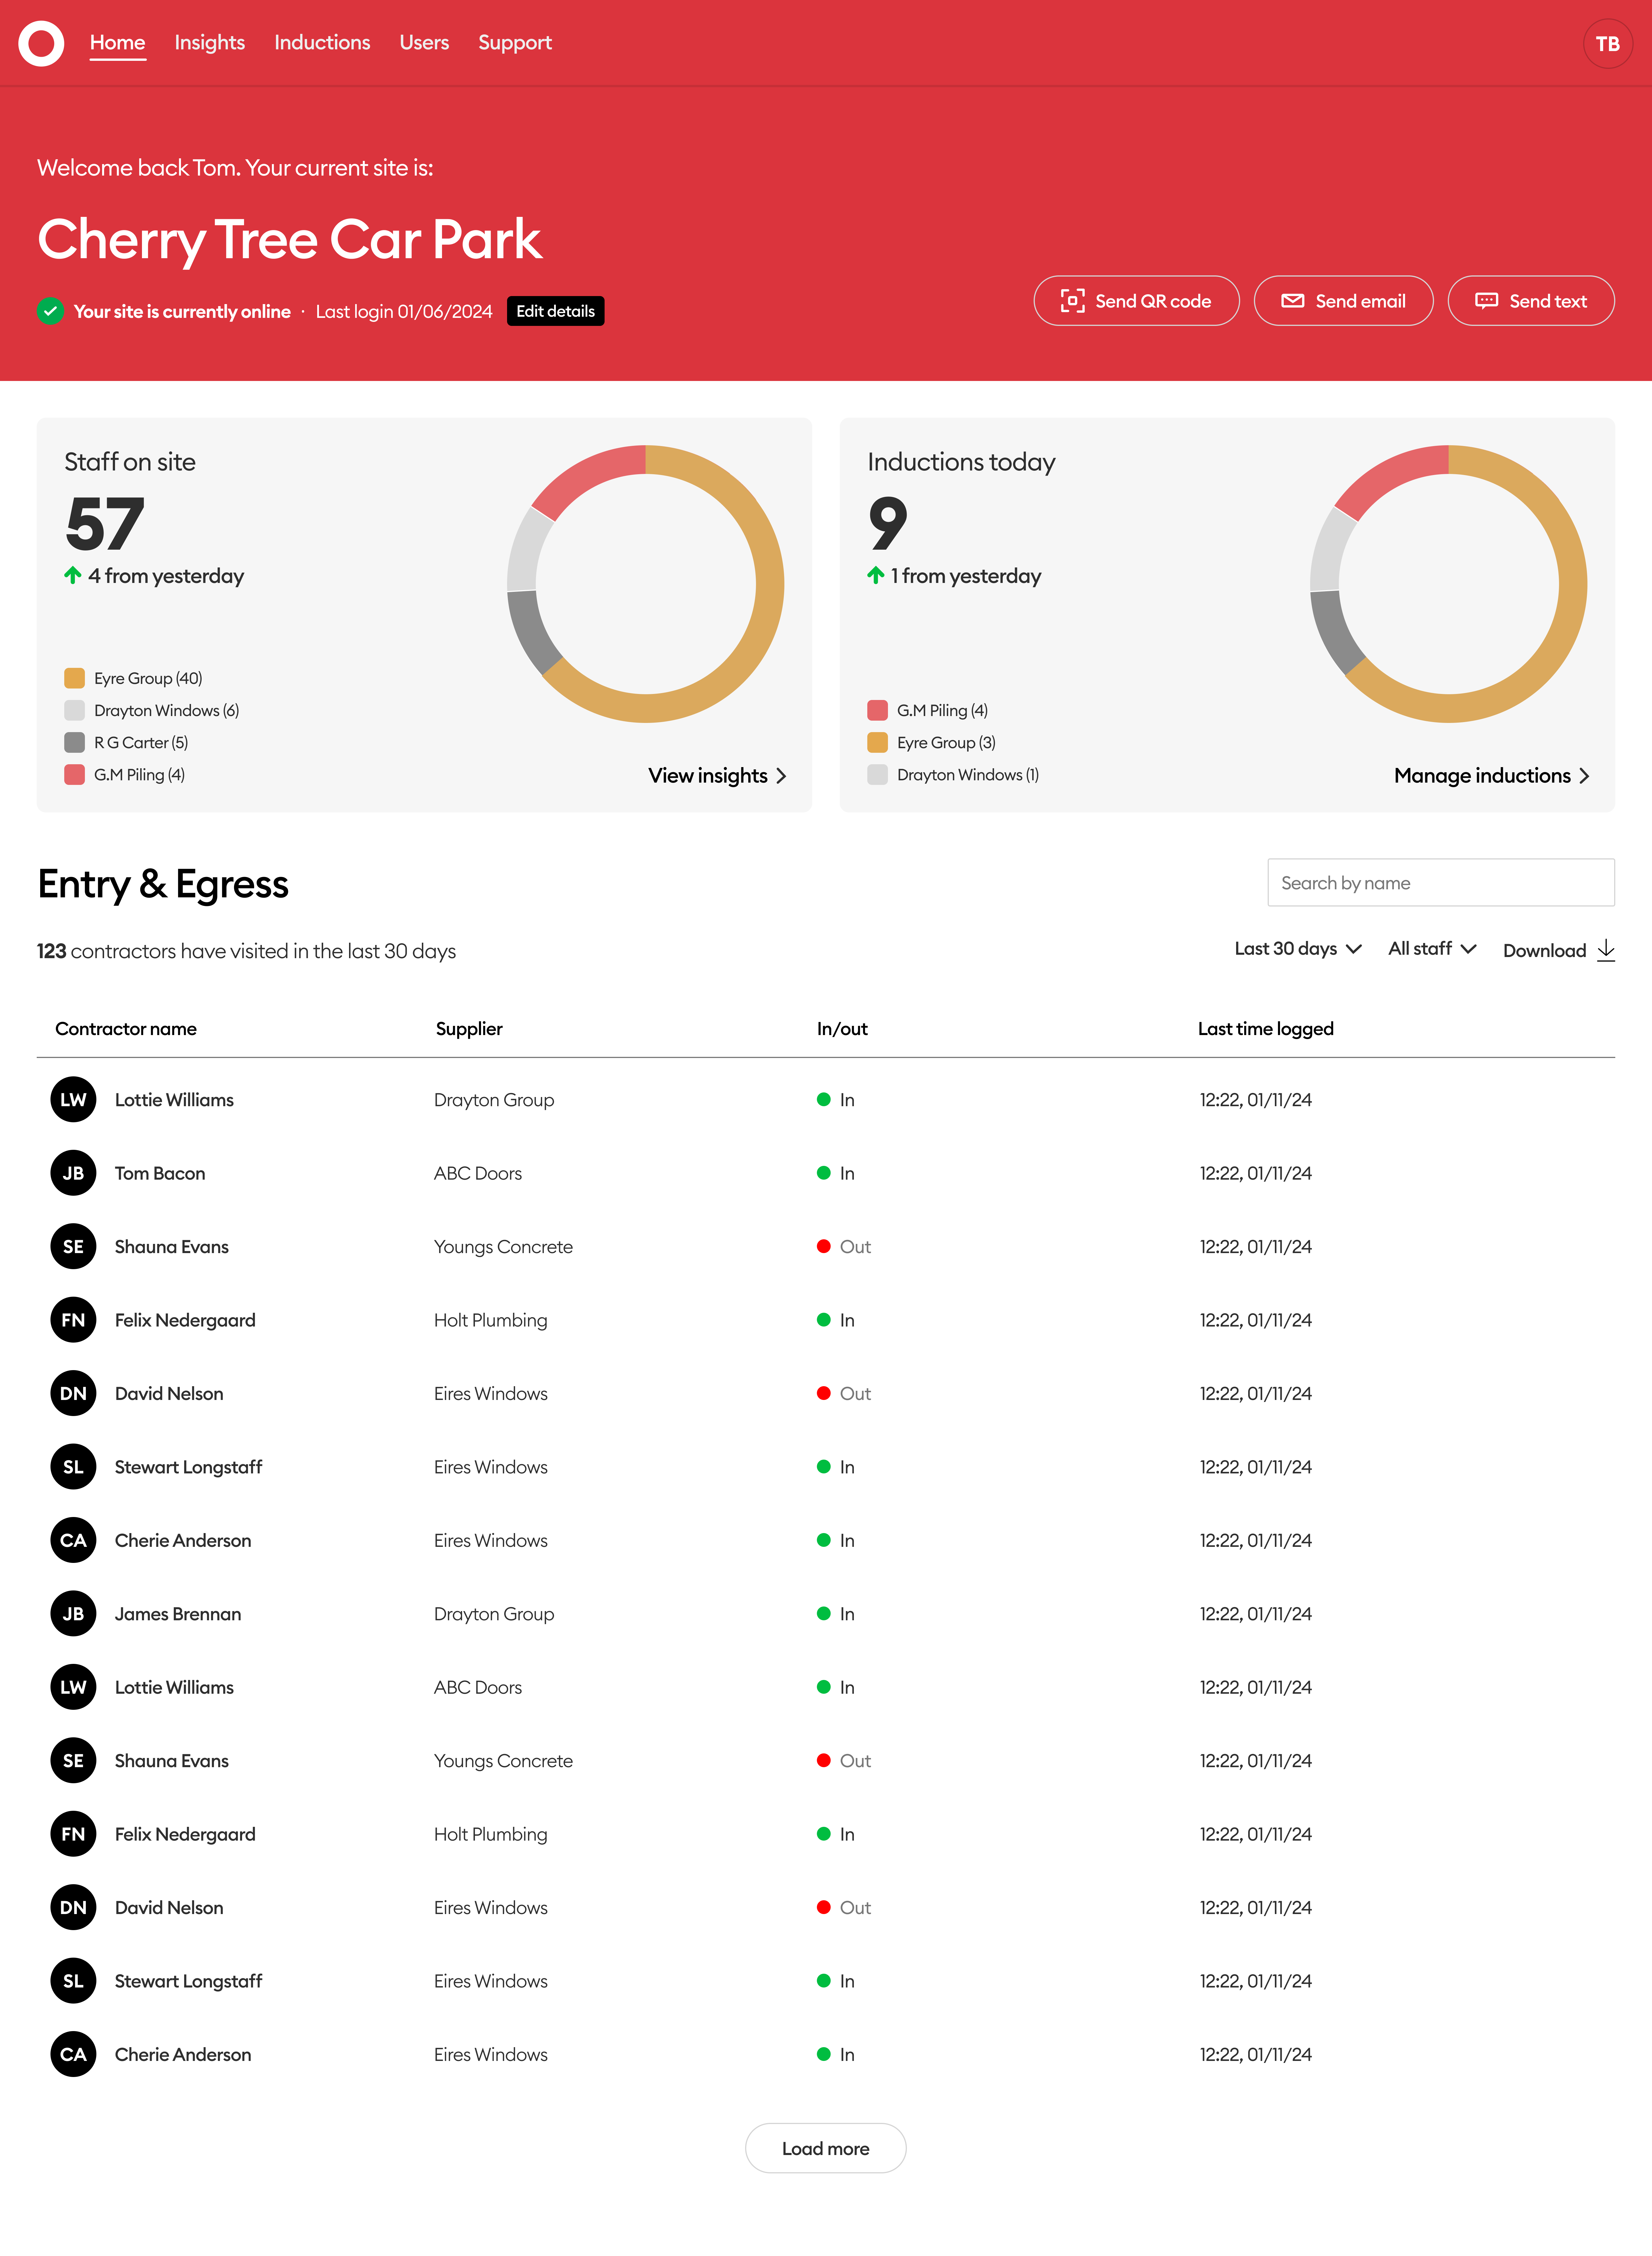Click the Supplier column header
Viewport: 1652px width, 2256px height.
(469, 1029)
